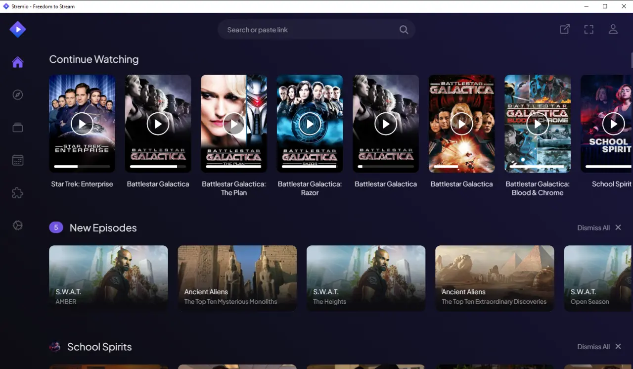Click Battlestar Galactica: Blood & Chrome title
This screenshot has width=633, height=369.
pyautogui.click(x=538, y=188)
